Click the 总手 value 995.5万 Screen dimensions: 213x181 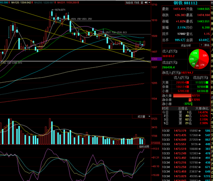coord(180,40)
